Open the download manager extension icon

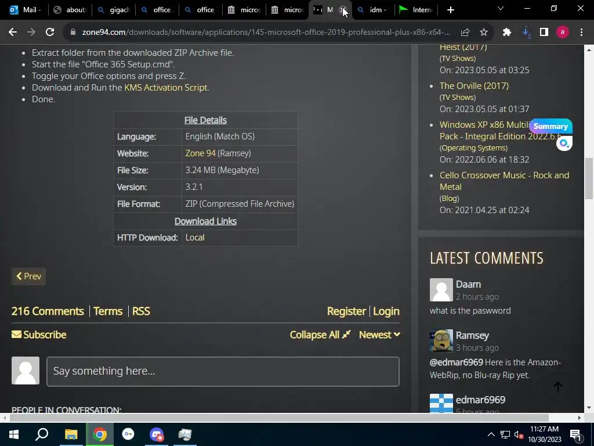(x=526, y=33)
